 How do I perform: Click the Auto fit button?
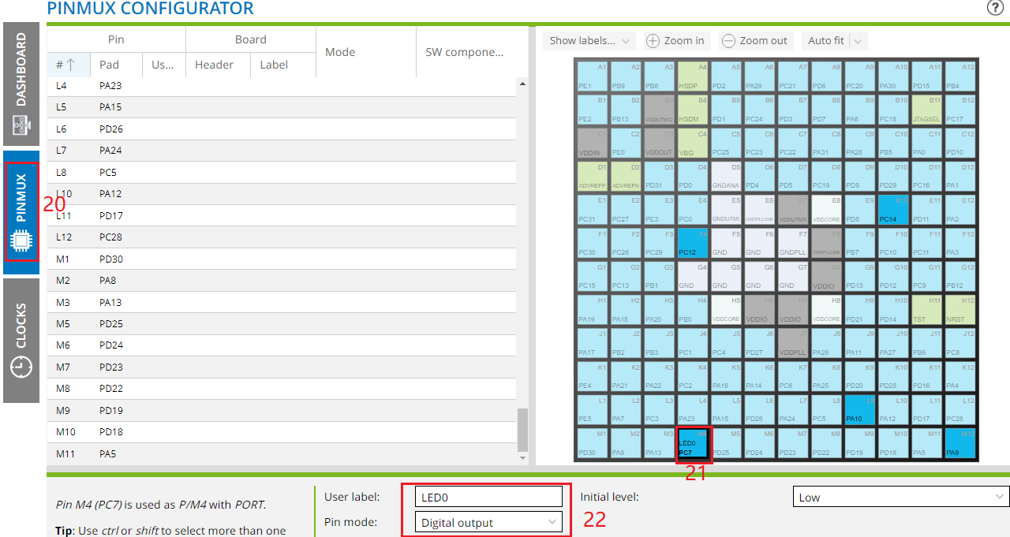tap(825, 41)
